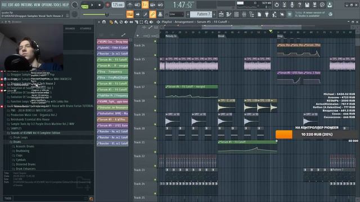360x202 pixels.
Task: Click the microphone recording icon in top toolbar
Action: point(292,4)
